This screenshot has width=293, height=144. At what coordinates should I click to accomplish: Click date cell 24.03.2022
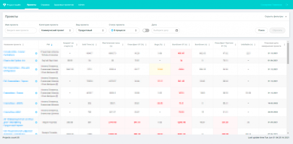point(273,112)
